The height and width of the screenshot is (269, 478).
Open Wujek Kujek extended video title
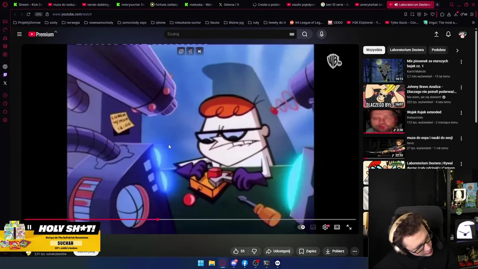(x=424, y=112)
